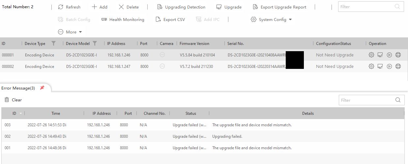Screen dimensions: 408x164
Task: Open web browser icon for device 000002
Action: [x=398, y=67]
